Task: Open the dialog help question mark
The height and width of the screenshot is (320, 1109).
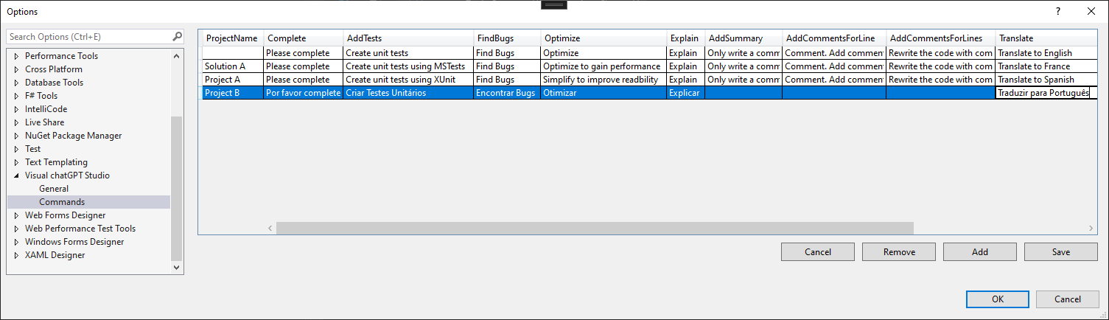Action: click(x=1058, y=11)
